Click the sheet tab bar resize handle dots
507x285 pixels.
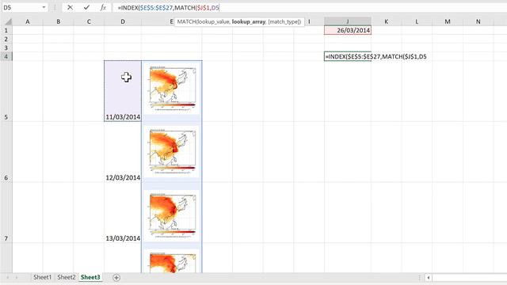(x=419, y=277)
